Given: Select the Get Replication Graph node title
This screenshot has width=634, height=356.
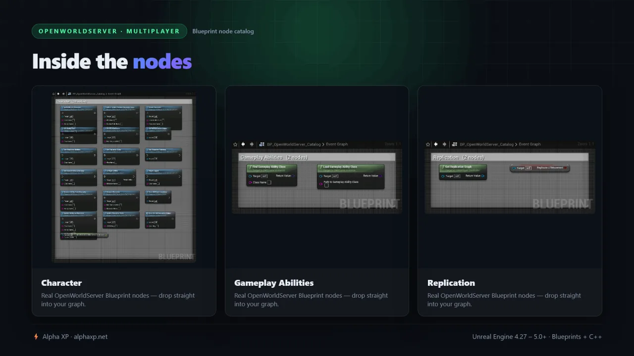Looking at the screenshot, I should [459, 167].
